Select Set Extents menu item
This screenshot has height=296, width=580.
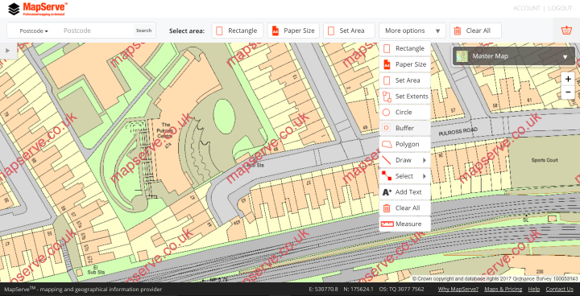click(x=405, y=96)
